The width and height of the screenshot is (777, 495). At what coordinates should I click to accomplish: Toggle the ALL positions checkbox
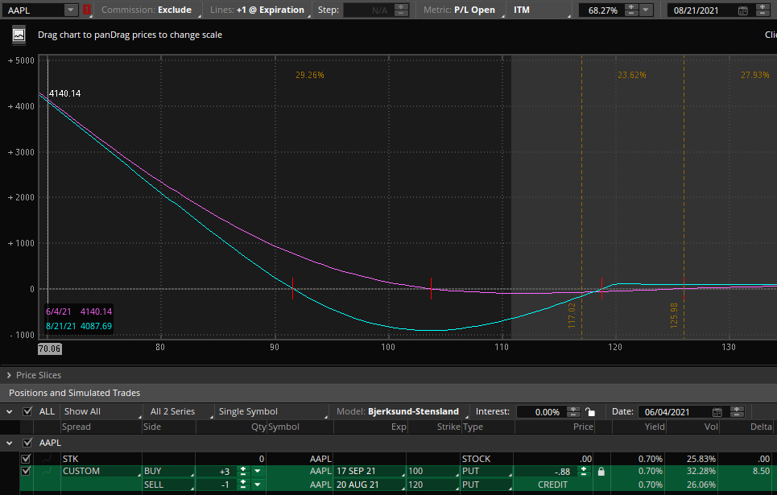click(27, 411)
